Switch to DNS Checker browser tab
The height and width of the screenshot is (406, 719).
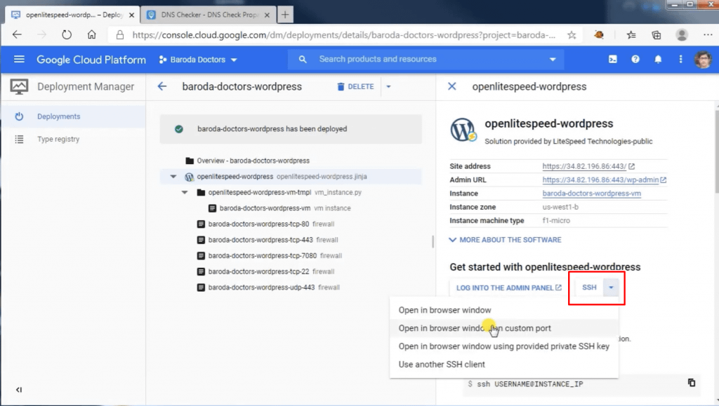point(208,15)
